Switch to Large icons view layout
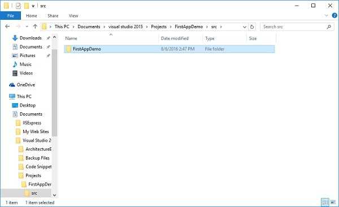The height and width of the screenshot is (207, 339). pyautogui.click(x=333, y=202)
